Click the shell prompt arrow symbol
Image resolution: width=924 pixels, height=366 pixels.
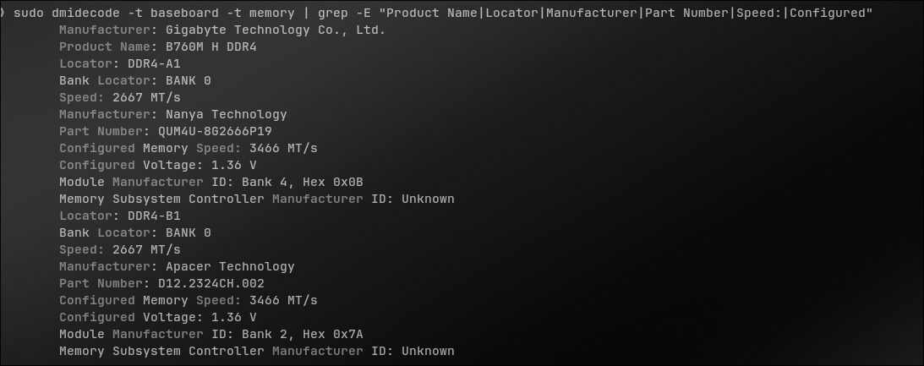[3, 13]
